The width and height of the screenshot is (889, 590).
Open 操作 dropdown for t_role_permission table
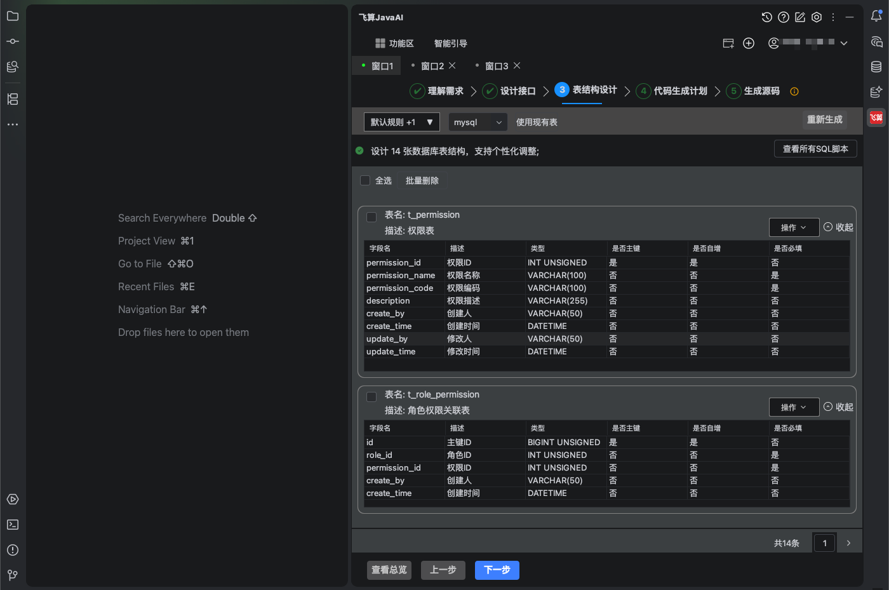click(794, 407)
